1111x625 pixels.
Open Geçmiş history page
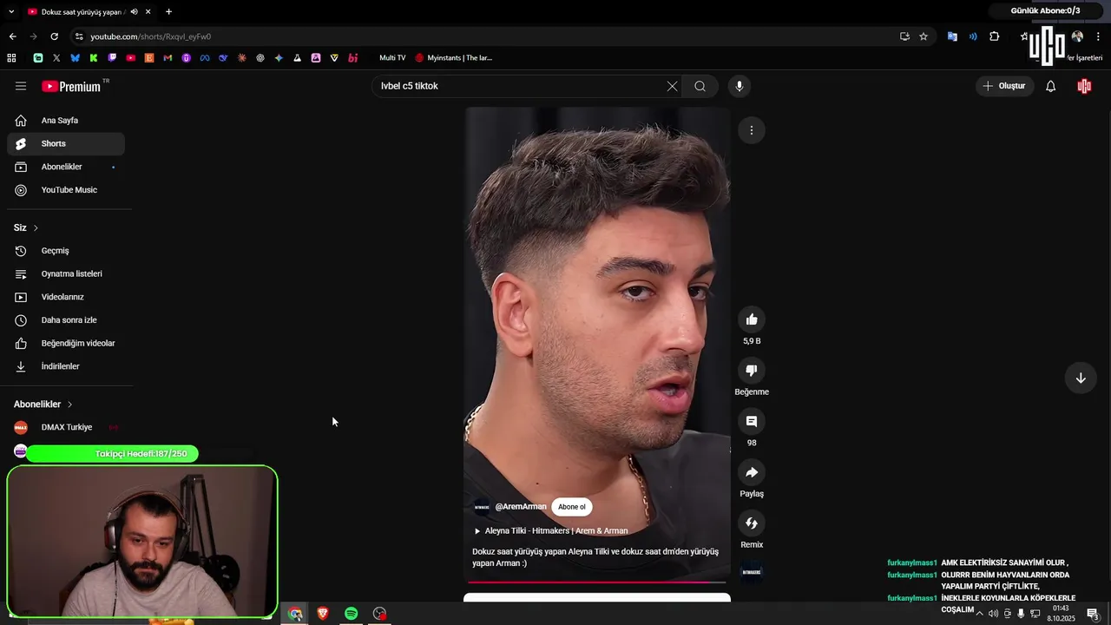[x=66, y=251]
